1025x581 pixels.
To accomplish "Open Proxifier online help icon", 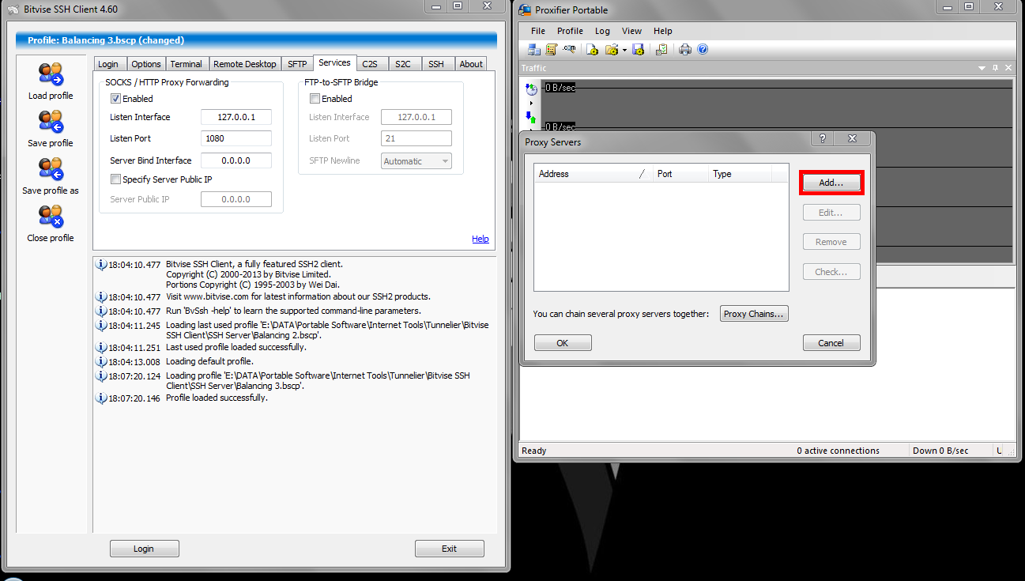I will [703, 49].
